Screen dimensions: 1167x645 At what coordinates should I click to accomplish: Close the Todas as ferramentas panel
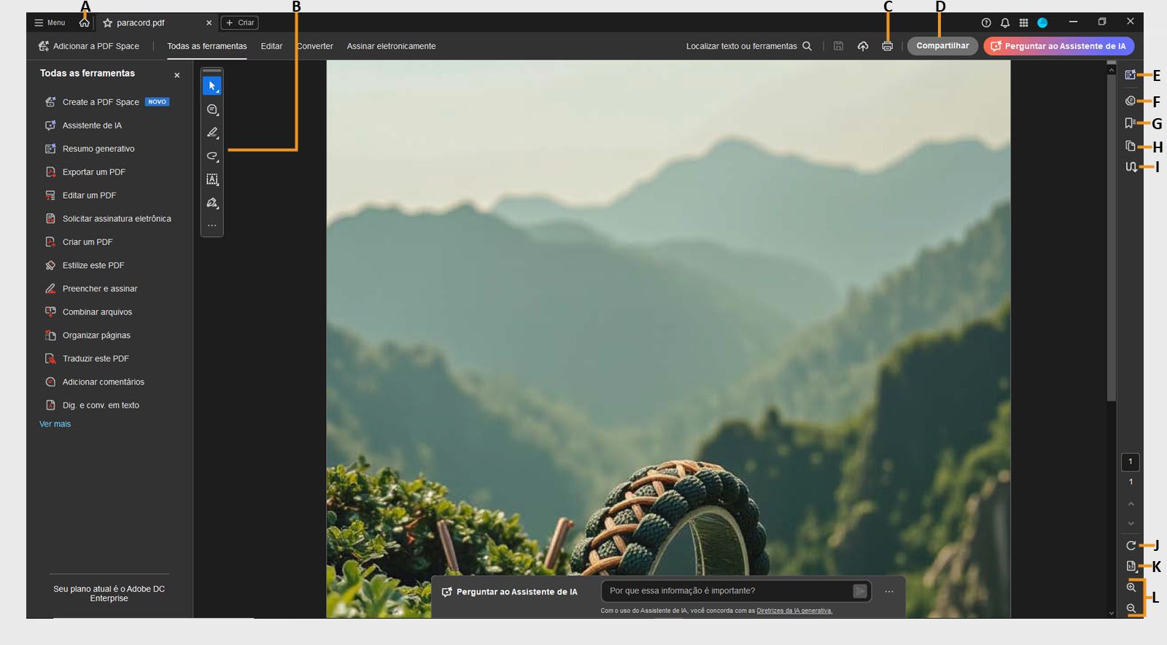(177, 75)
